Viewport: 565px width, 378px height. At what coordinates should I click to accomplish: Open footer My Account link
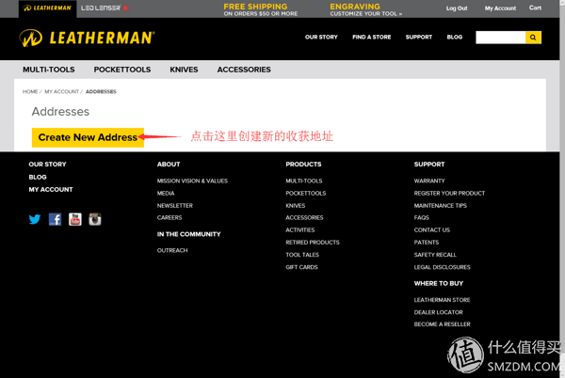point(51,190)
